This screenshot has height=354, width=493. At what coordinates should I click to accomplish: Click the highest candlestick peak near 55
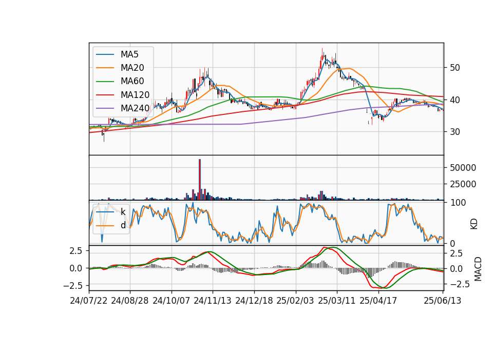323,55
